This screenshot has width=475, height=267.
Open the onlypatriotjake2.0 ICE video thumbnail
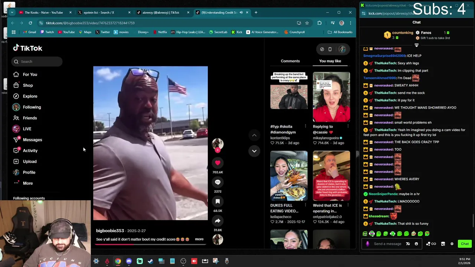pos(331,176)
